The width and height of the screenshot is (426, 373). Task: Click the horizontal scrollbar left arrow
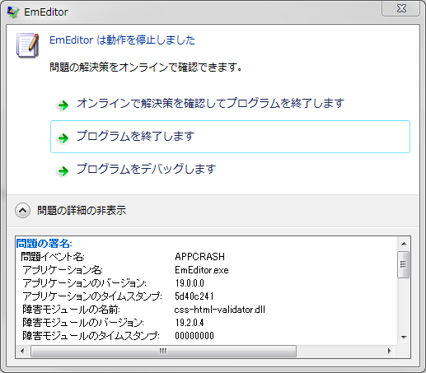click(x=22, y=351)
